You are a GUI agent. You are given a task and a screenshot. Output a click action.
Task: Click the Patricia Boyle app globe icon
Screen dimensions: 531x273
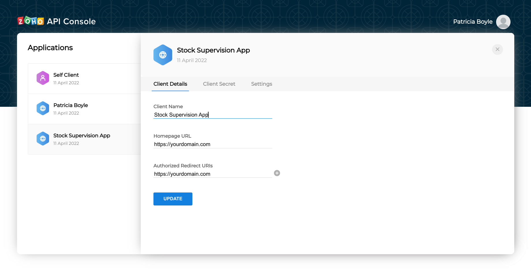(x=43, y=108)
